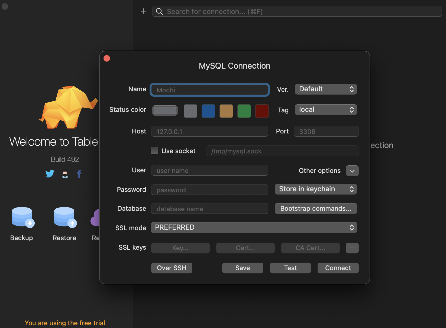
Task: Click the Build 492 text
Action: (x=65, y=159)
